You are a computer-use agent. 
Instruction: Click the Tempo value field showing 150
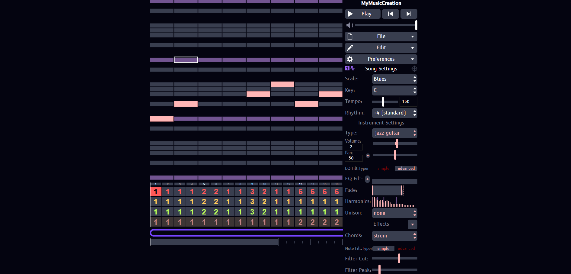tap(408, 102)
